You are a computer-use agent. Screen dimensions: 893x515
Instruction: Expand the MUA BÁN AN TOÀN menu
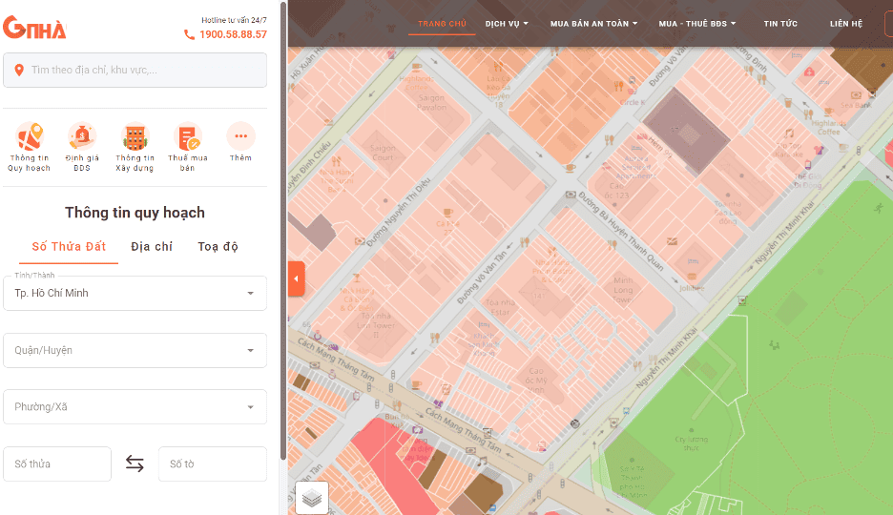[x=594, y=23]
